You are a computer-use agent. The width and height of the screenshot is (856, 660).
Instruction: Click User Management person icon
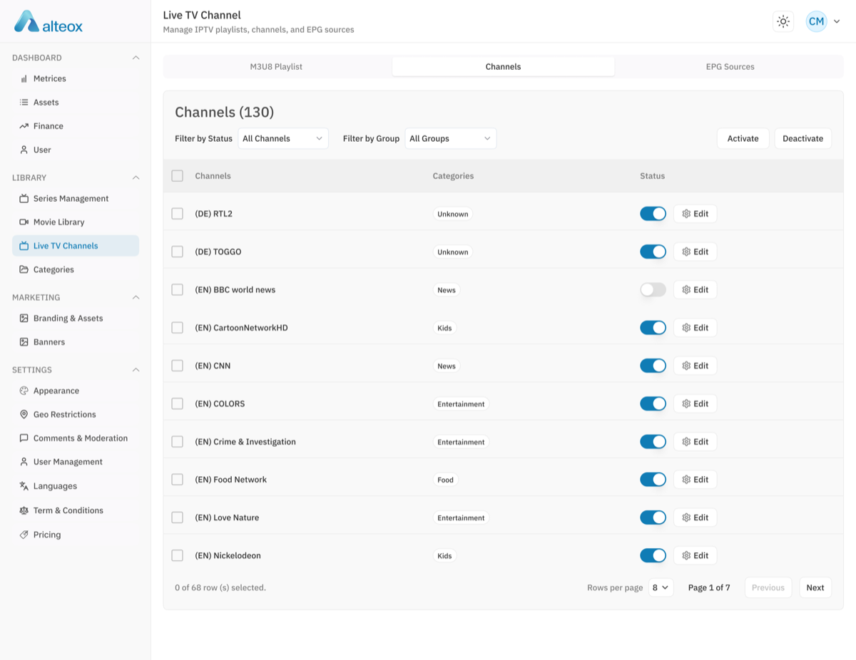(24, 462)
